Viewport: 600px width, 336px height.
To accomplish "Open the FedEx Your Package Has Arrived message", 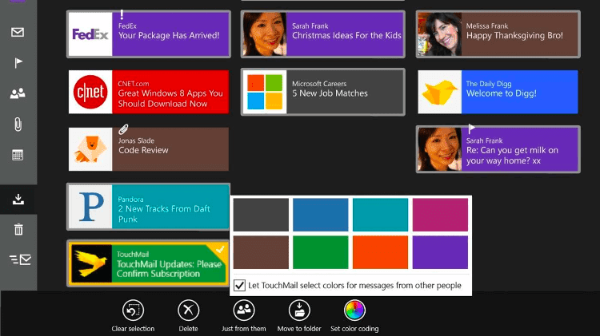I will pos(149,34).
